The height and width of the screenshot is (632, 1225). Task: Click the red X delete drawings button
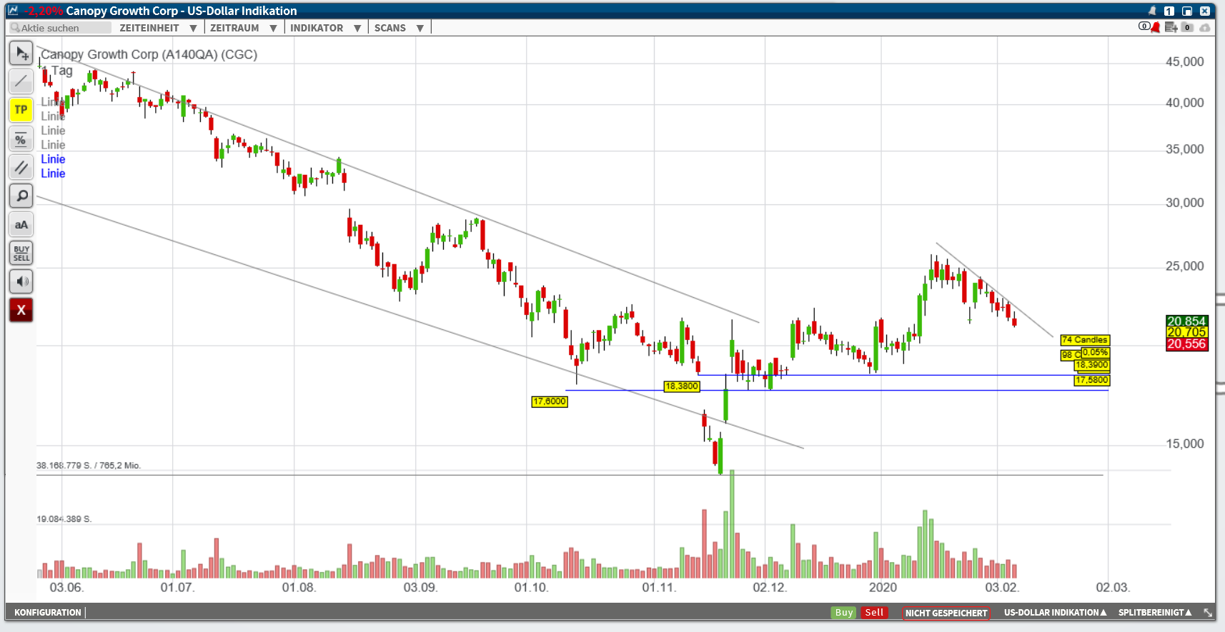point(21,310)
